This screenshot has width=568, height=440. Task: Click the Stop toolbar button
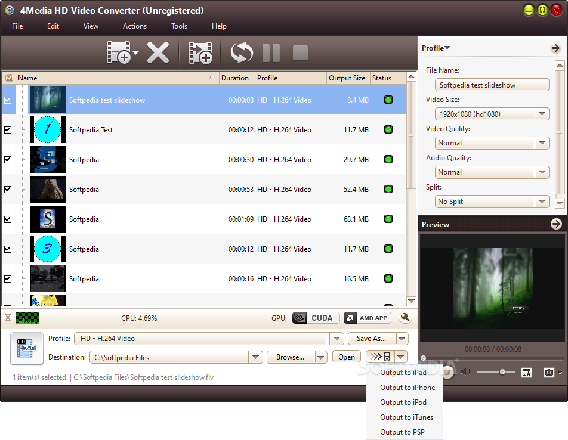coord(300,53)
